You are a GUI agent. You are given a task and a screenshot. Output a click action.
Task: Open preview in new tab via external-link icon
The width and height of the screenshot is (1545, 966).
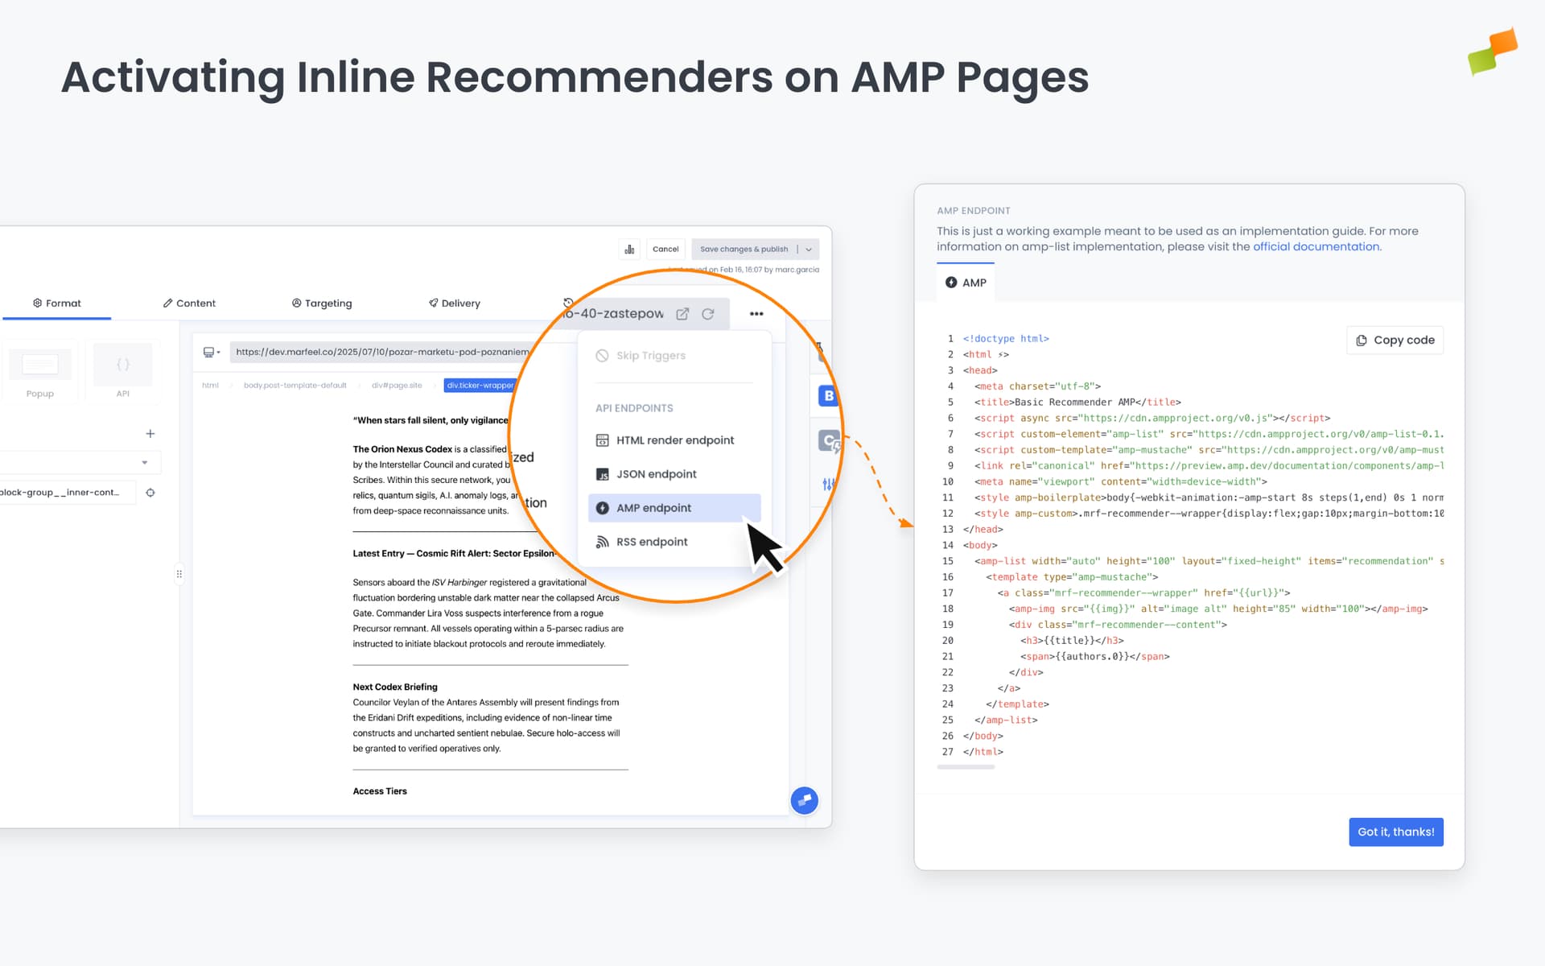click(x=682, y=313)
